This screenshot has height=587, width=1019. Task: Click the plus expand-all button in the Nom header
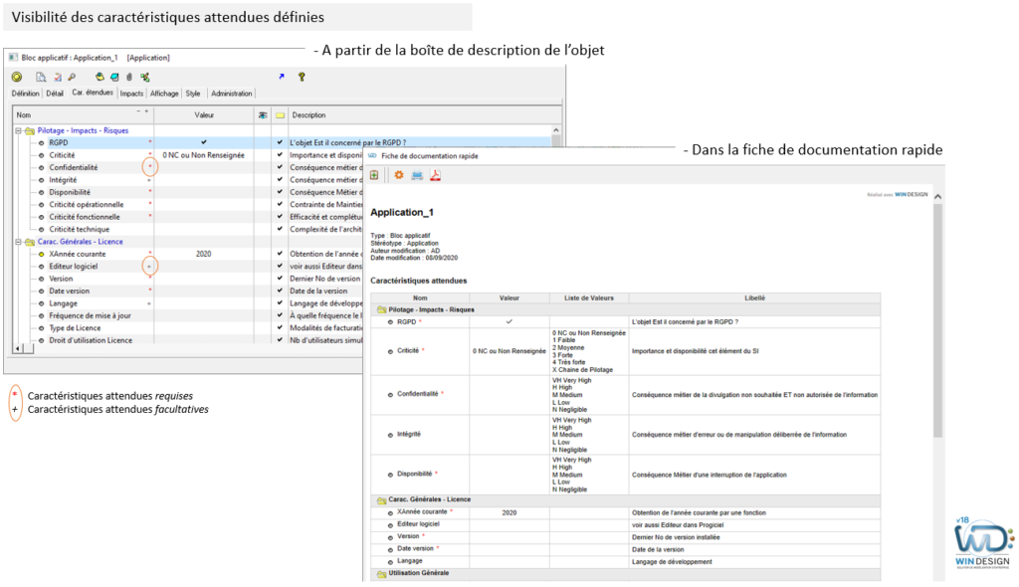tap(146, 111)
